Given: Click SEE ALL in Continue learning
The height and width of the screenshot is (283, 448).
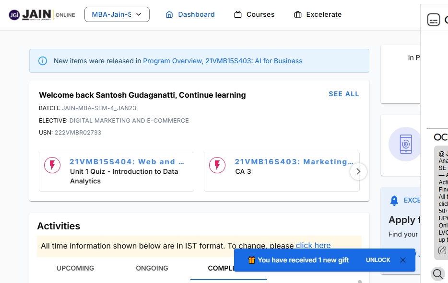Looking at the screenshot, I should 344,94.
